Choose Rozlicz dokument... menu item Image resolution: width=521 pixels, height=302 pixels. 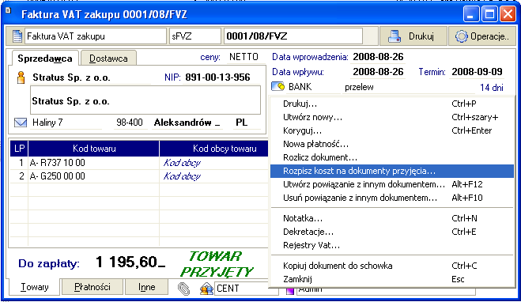coord(392,157)
